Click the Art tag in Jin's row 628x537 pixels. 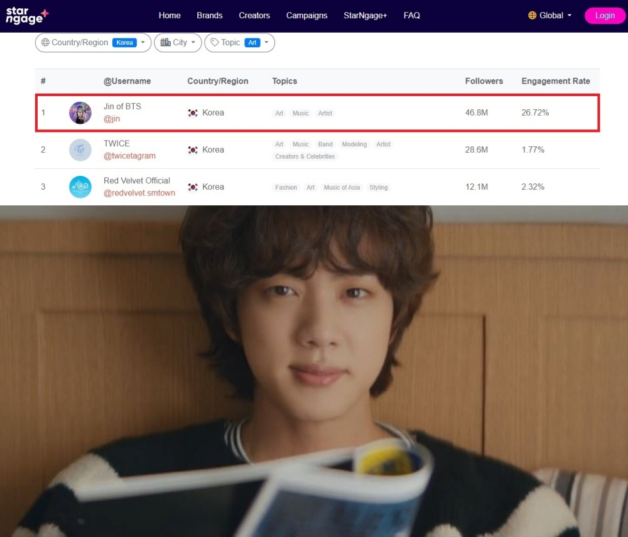pyautogui.click(x=279, y=113)
